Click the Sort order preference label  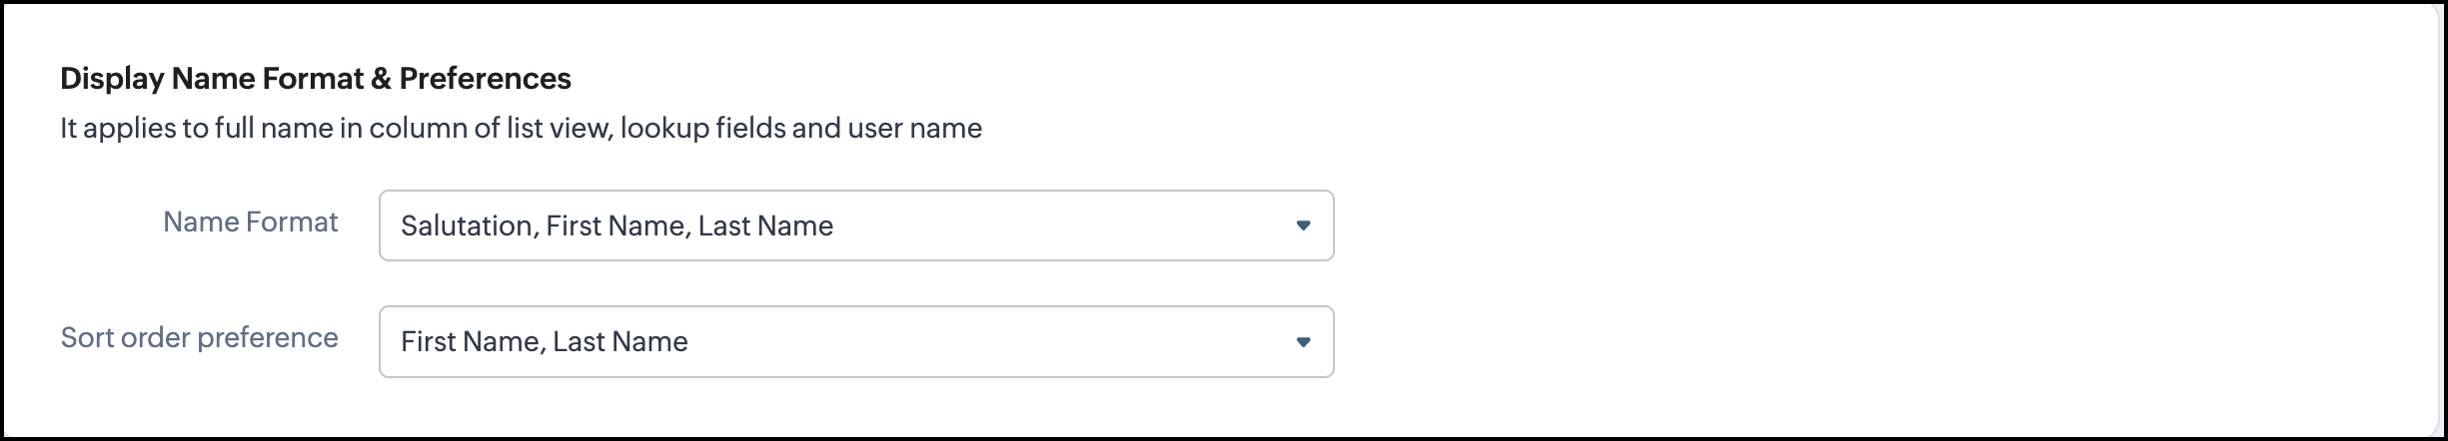(x=199, y=338)
